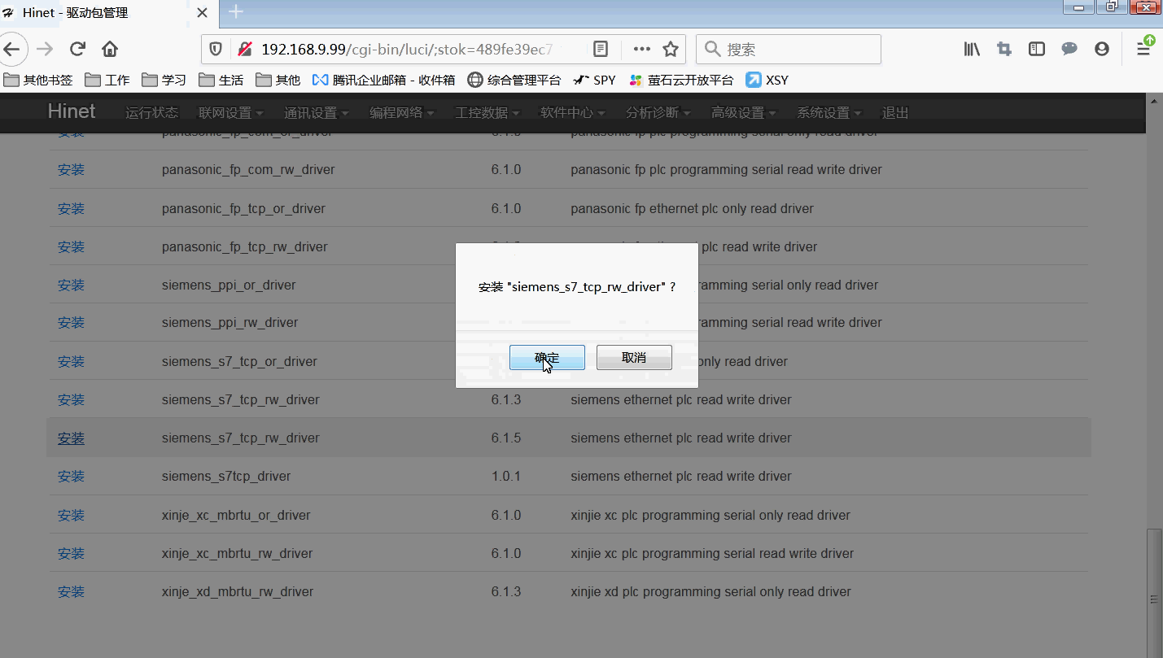
Task: Open the 运行状态 menu item
Action: 151,113
